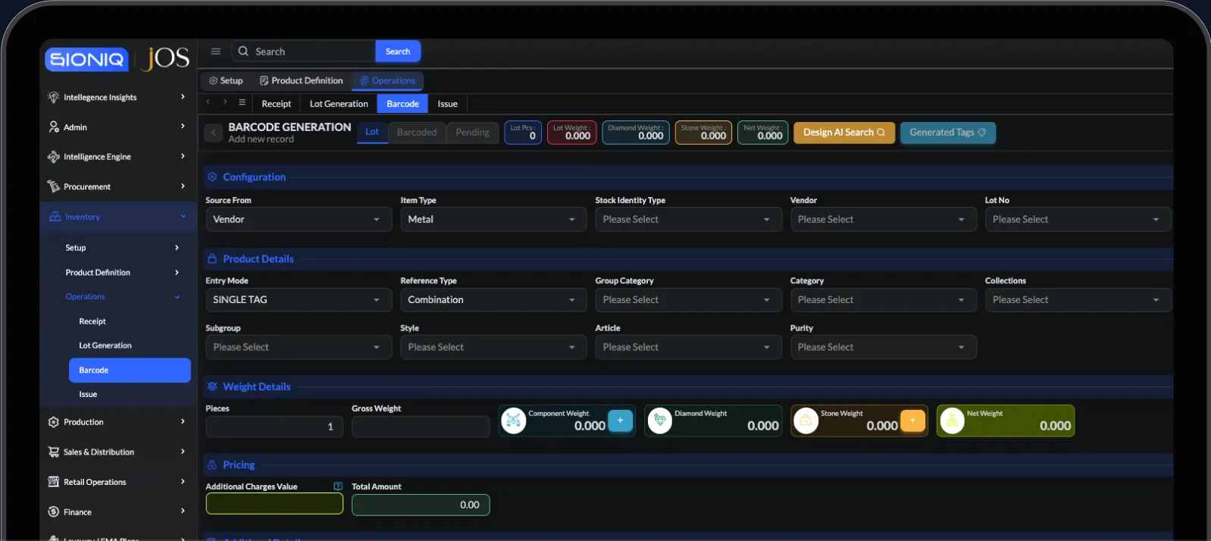This screenshot has height=541, width=1211.
Task: Open the Lot Generation sub-tab
Action: coord(339,104)
